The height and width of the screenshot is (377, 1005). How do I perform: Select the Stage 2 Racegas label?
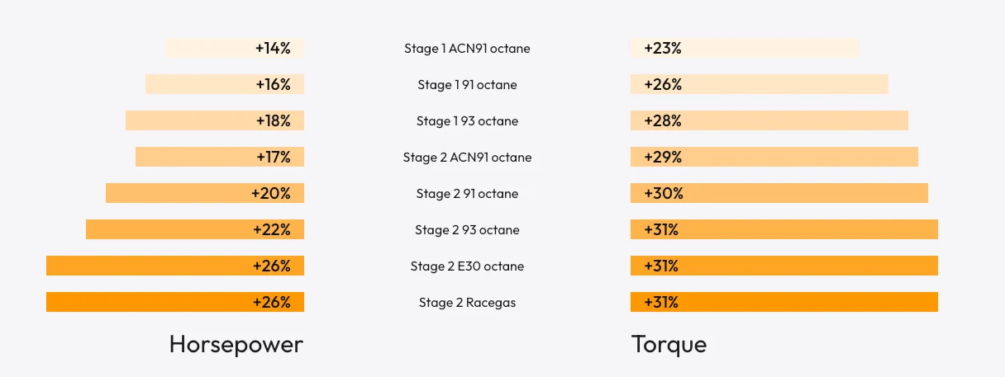467,303
